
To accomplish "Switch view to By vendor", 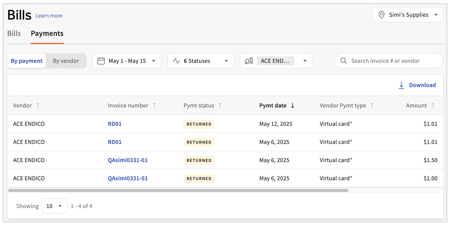I will pos(66,61).
